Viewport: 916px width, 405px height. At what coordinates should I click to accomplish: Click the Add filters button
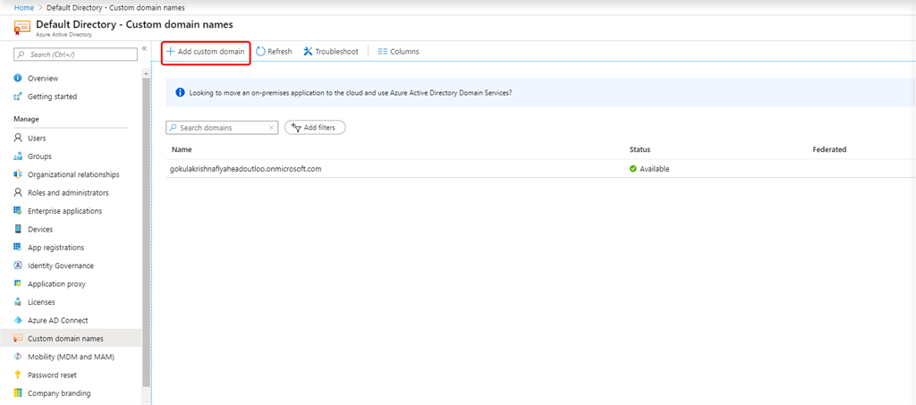click(315, 127)
